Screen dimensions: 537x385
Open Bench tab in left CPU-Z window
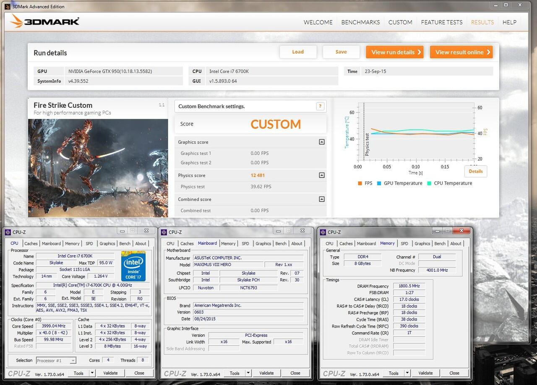tap(125, 244)
